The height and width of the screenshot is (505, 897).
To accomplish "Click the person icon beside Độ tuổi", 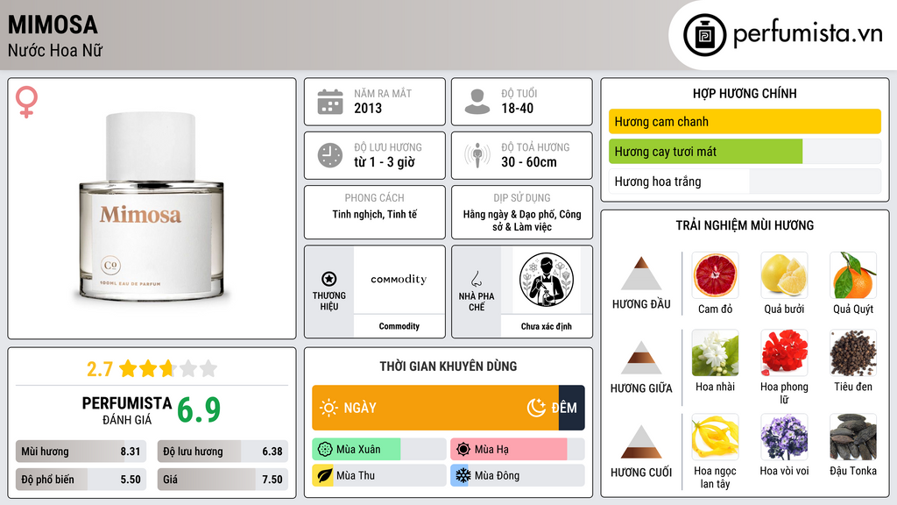I will pos(477,102).
